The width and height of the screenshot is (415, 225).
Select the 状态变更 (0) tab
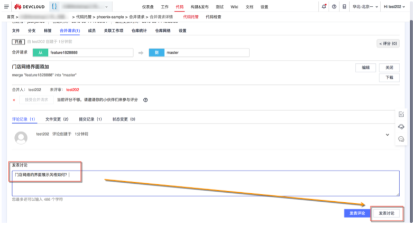click(x=124, y=119)
